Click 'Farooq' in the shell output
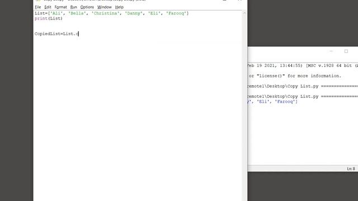 click(x=285, y=102)
